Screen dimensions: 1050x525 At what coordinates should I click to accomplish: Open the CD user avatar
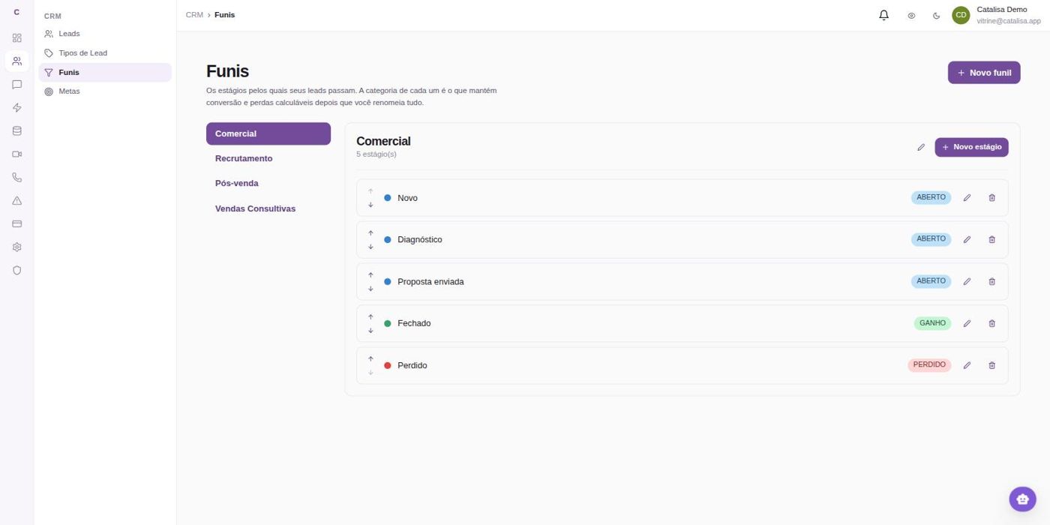tap(961, 15)
